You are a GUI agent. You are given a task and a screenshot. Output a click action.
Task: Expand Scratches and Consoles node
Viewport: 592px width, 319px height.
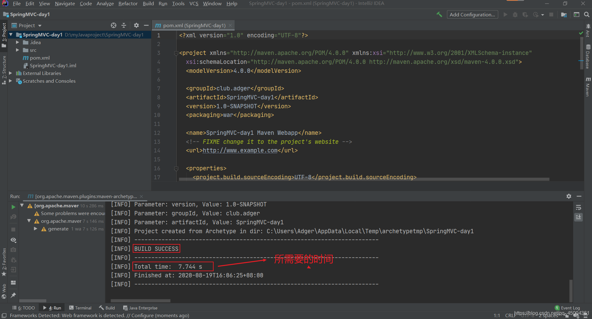click(x=10, y=81)
